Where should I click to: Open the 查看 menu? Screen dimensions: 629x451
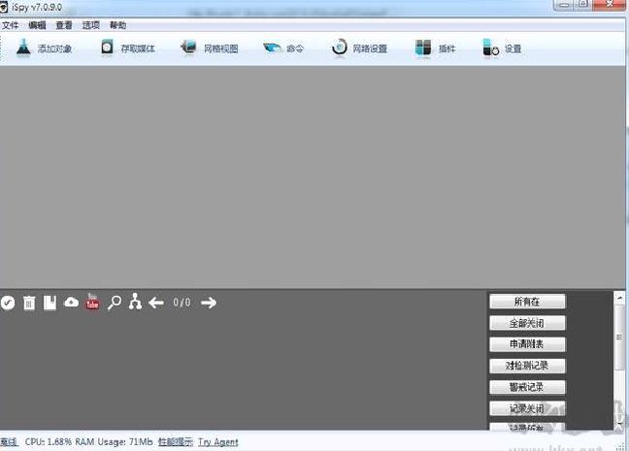point(64,25)
